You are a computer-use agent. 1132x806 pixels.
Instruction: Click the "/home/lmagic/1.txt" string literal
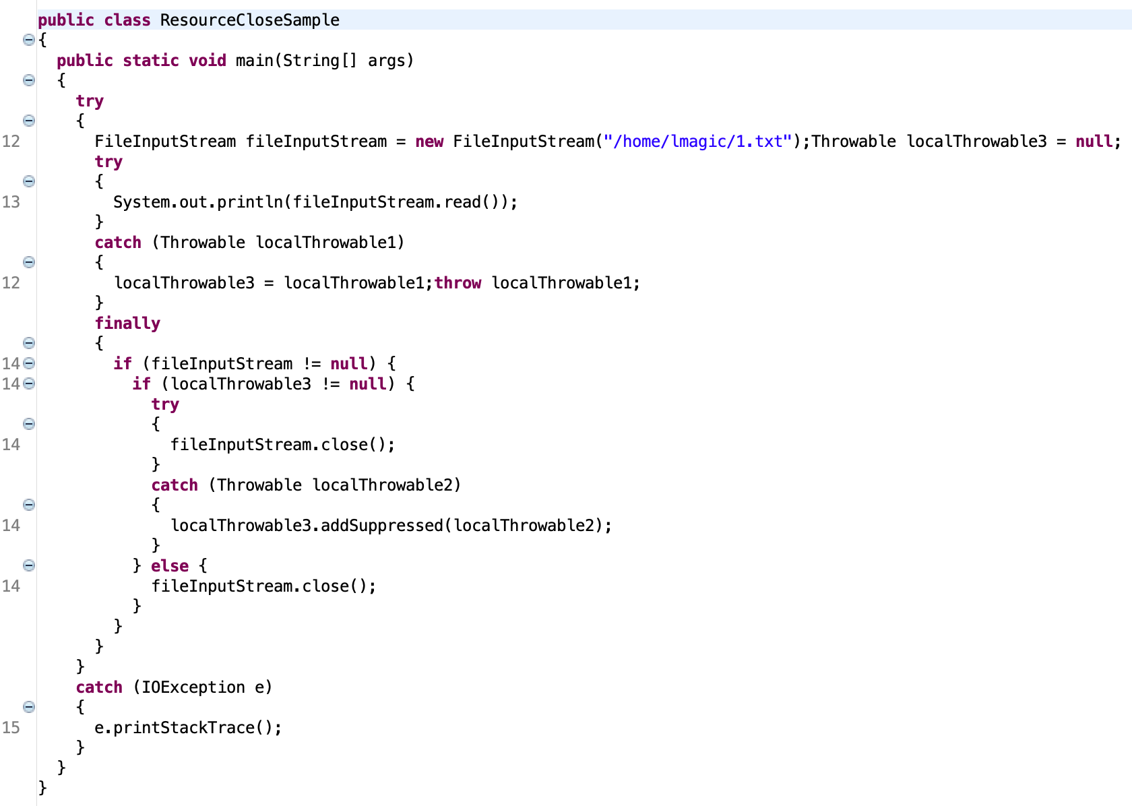click(x=698, y=142)
